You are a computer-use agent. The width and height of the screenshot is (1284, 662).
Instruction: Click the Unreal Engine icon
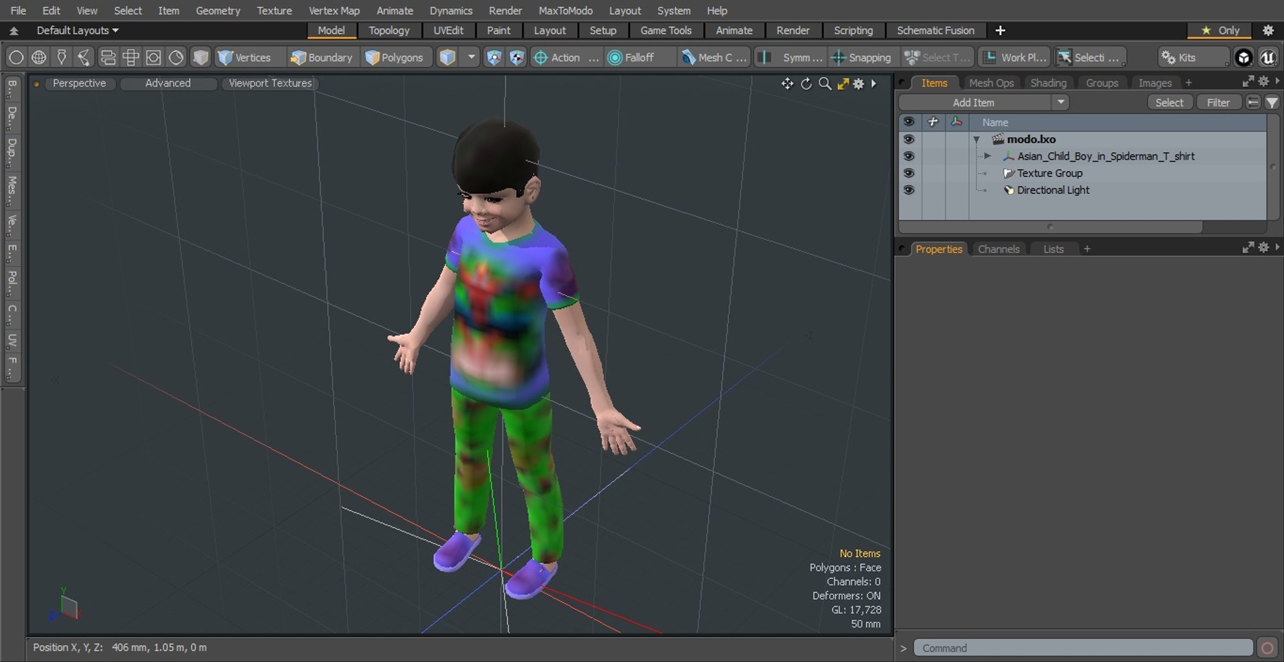point(1267,57)
